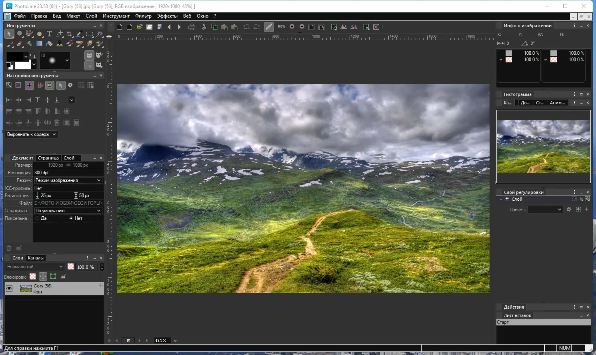Select the gradient fill tool
This screenshot has width=596, height=355.
point(39,44)
